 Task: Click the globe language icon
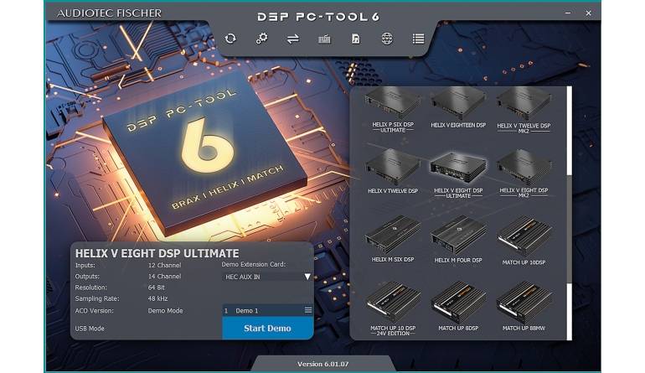(386, 39)
